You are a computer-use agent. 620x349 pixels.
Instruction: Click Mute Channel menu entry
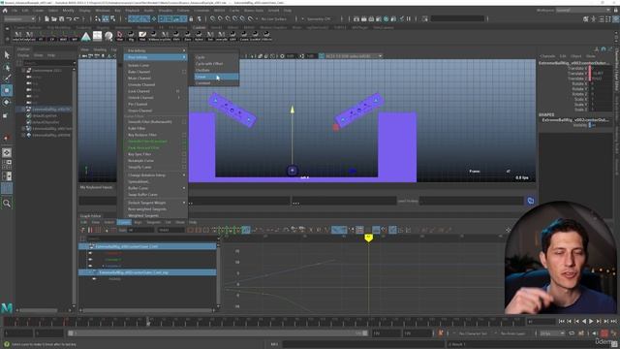coord(139,79)
